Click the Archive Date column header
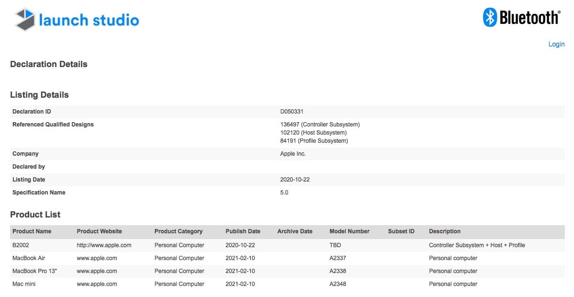 (295, 231)
